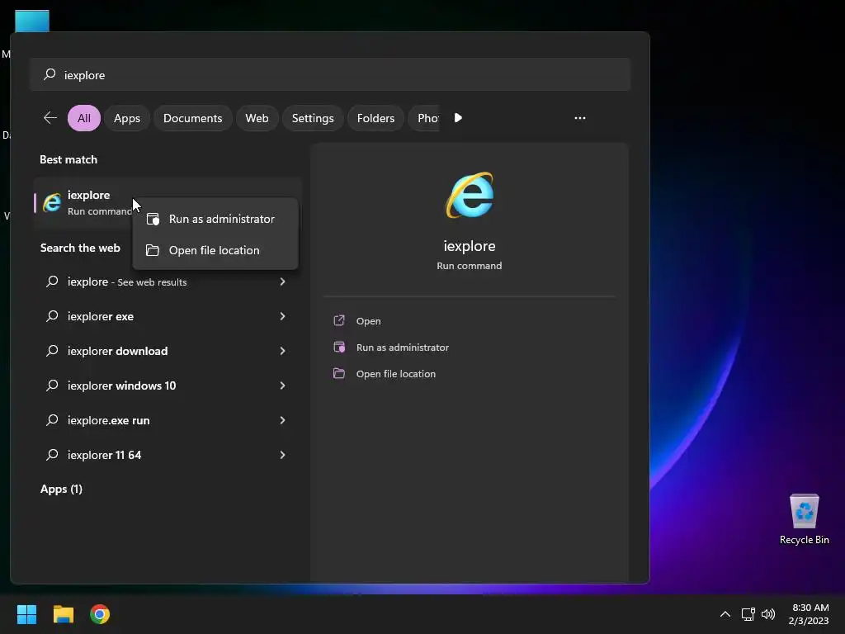Expand the iexplorer exe suggestion chevron

click(282, 316)
